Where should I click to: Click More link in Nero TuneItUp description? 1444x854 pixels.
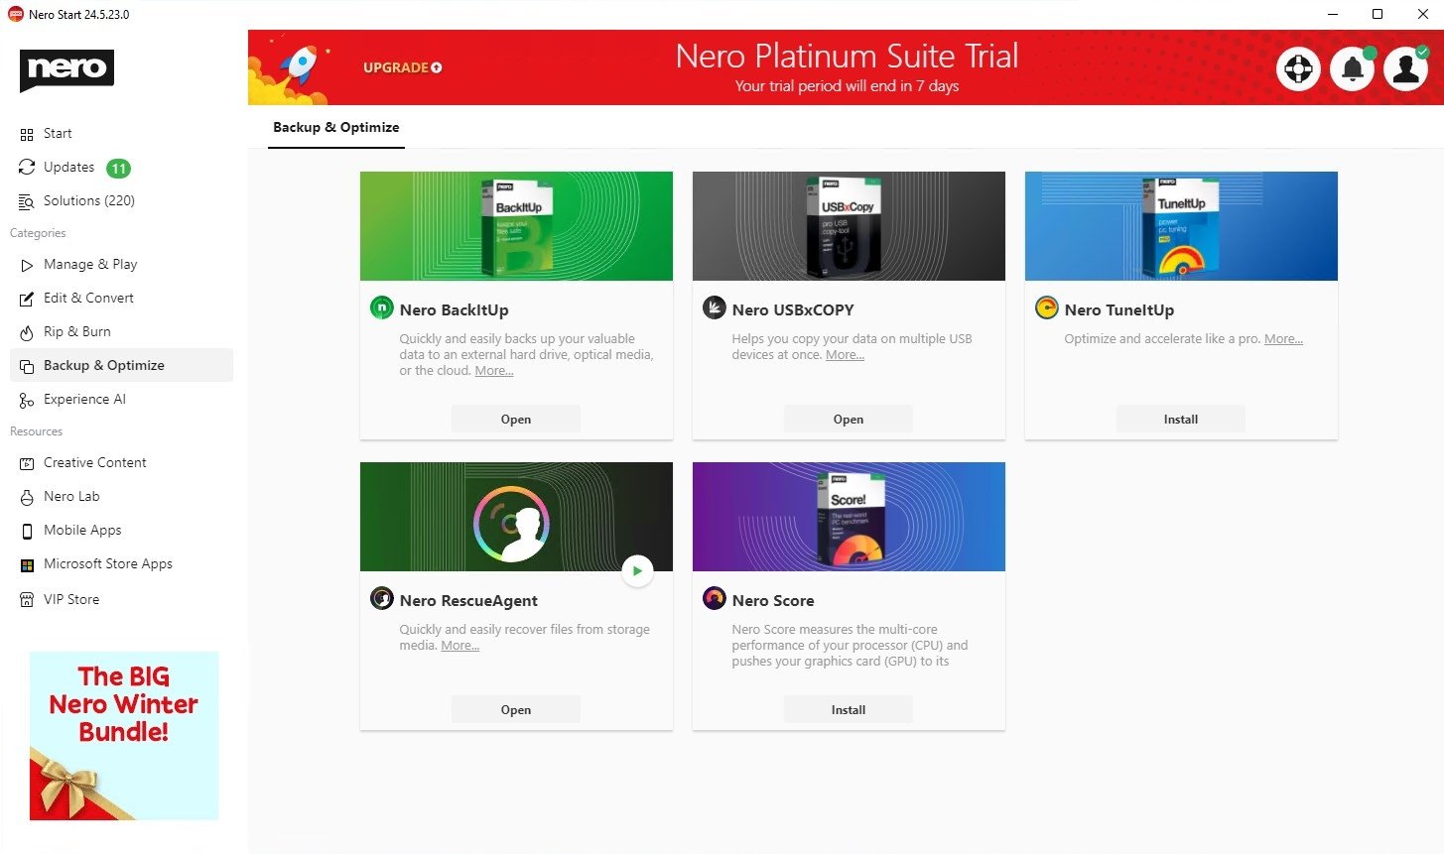(1284, 339)
